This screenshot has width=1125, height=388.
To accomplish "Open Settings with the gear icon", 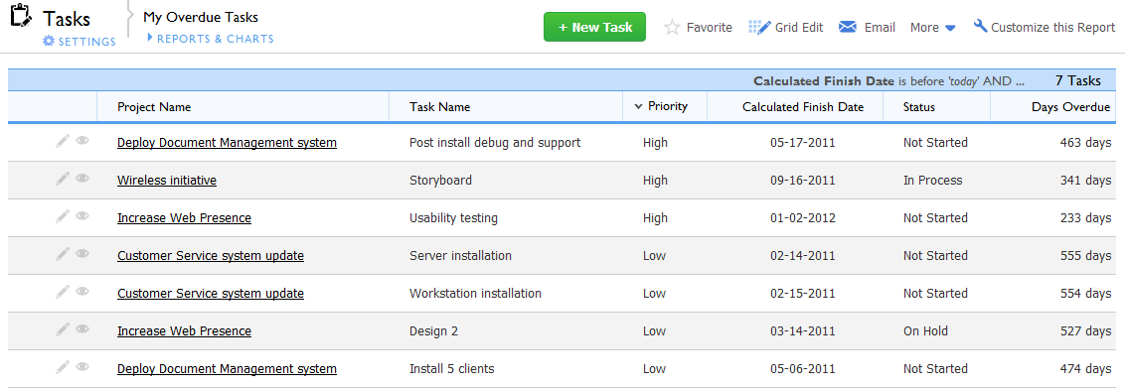I will click(48, 41).
